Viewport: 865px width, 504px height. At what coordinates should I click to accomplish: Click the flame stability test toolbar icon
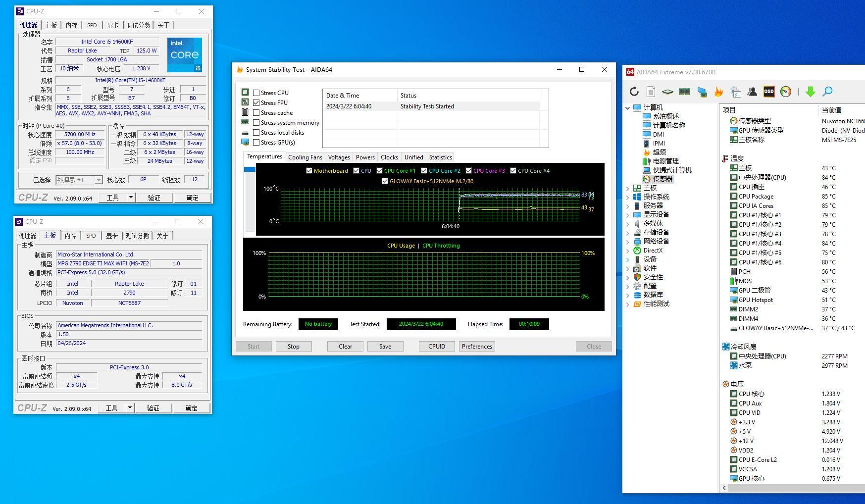[718, 92]
